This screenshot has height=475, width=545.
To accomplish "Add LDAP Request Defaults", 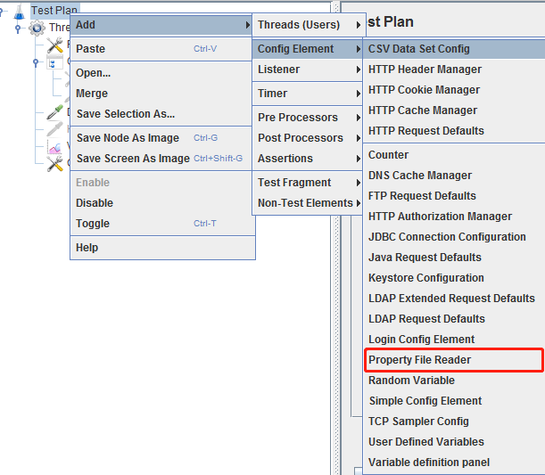I will coord(454,319).
